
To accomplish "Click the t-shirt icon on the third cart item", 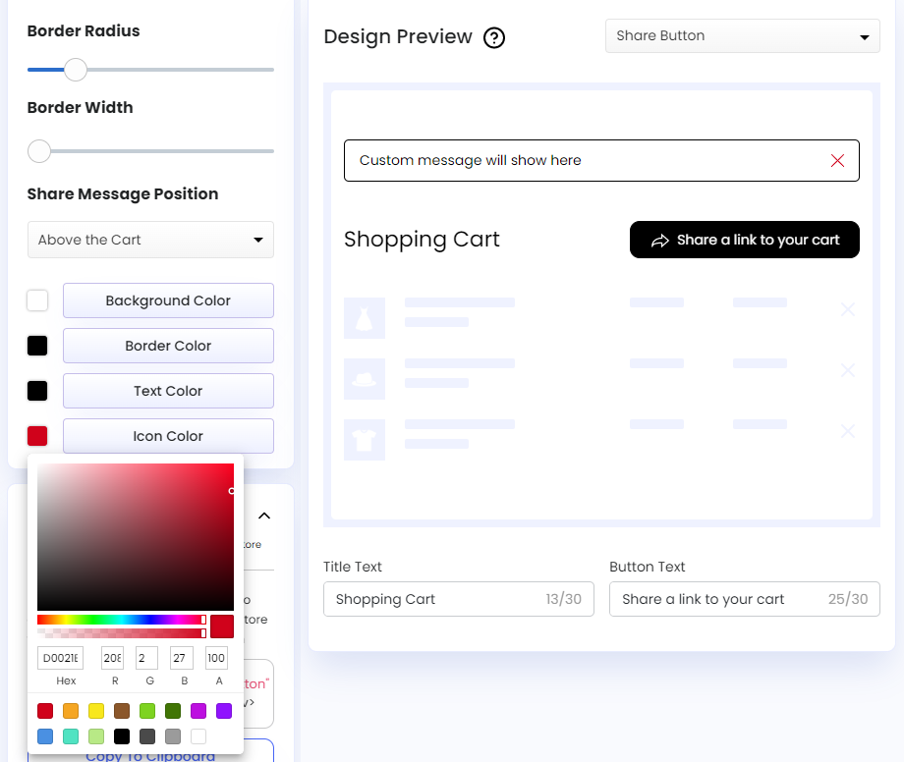I will click(364, 440).
